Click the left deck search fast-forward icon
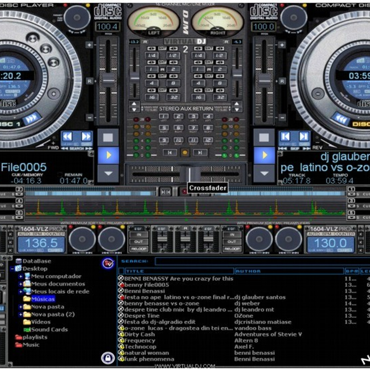The width and height of the screenshot is (370, 370). pyautogui.click(x=86, y=137)
